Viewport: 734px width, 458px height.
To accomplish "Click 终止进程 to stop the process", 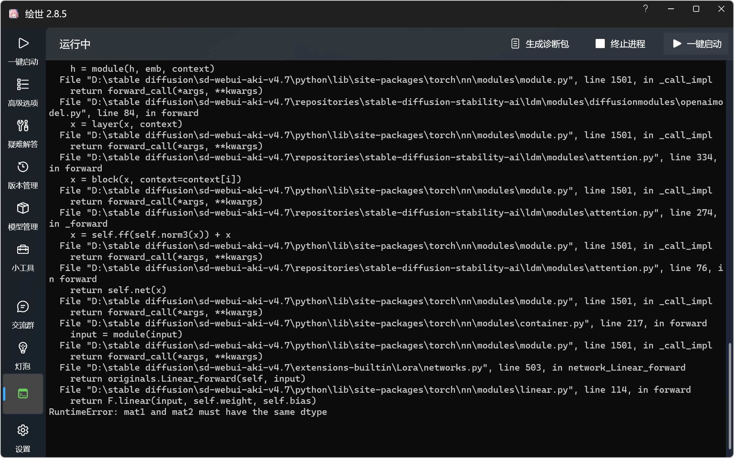I will [x=620, y=44].
